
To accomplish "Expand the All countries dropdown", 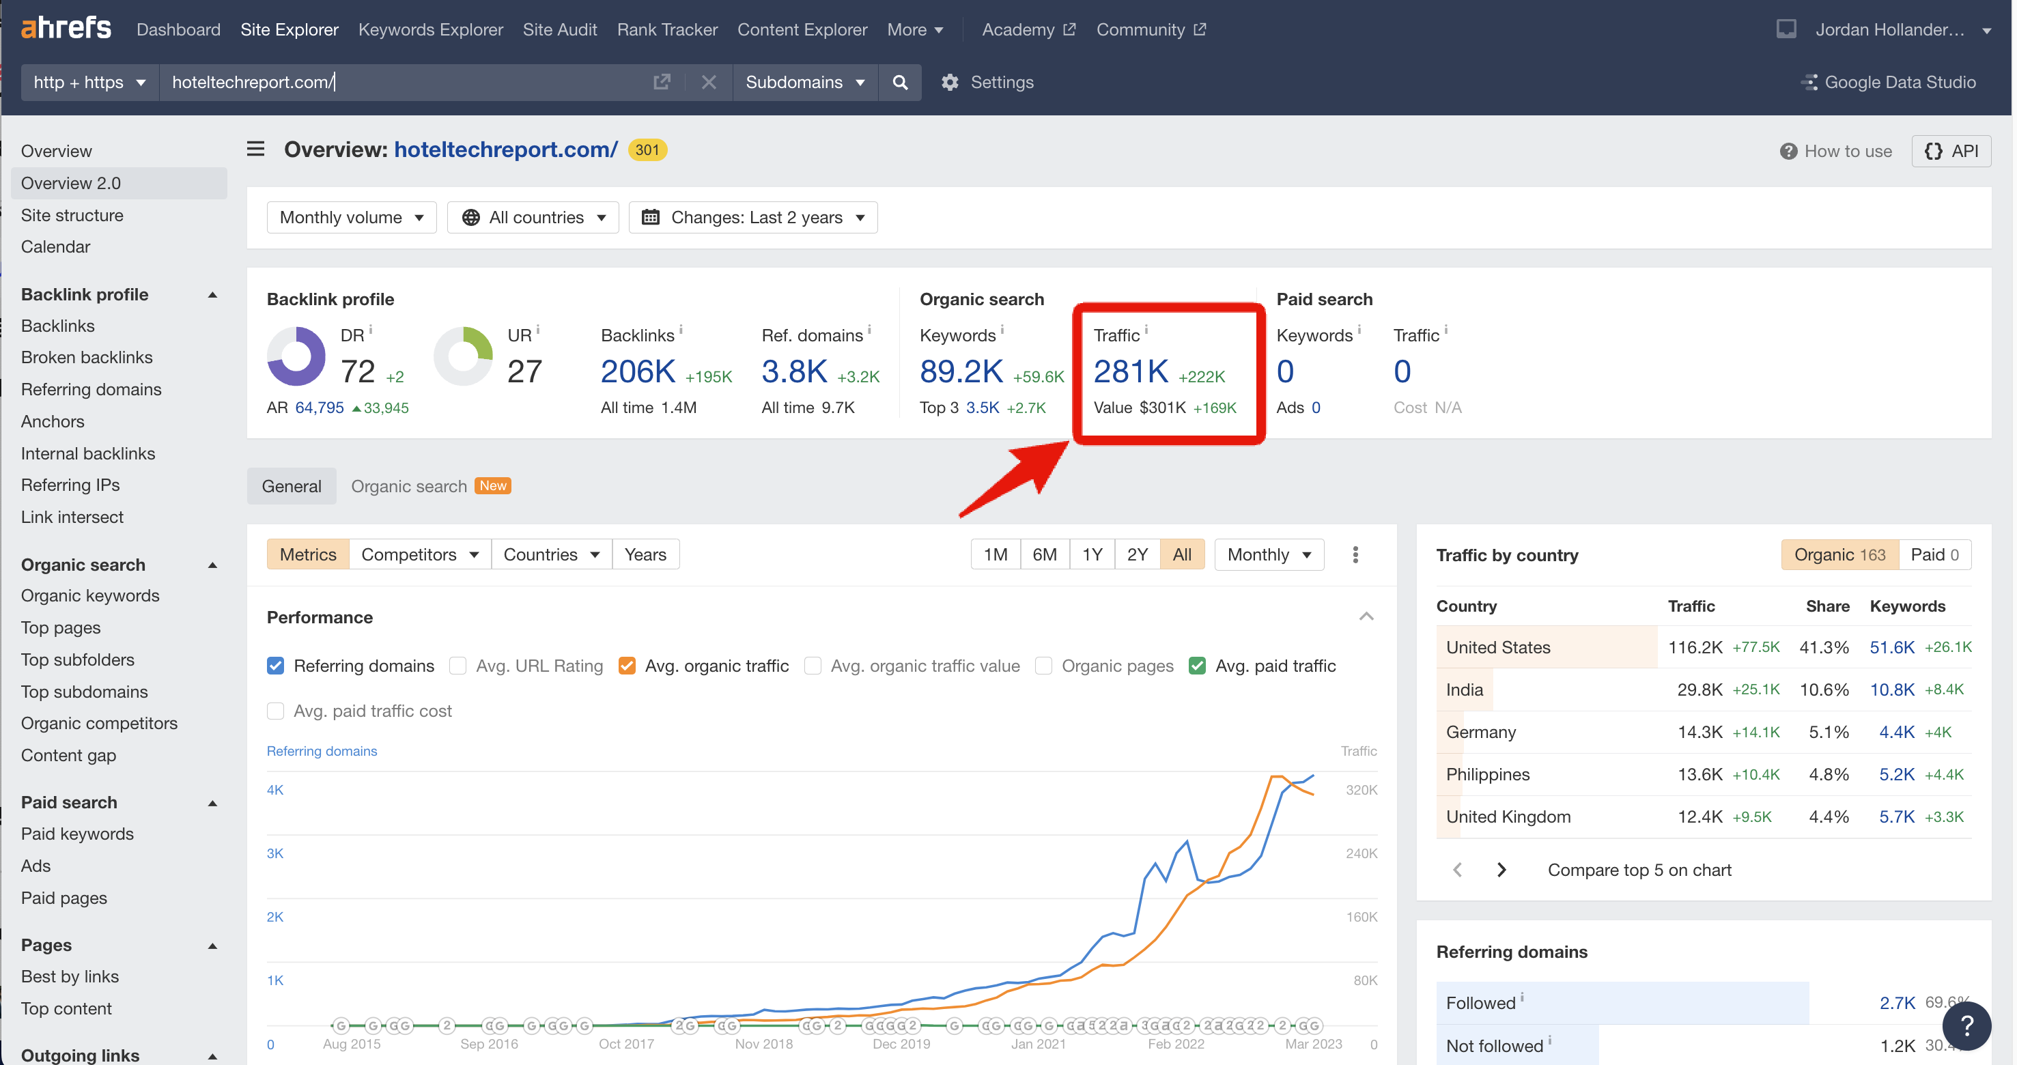I will point(533,217).
